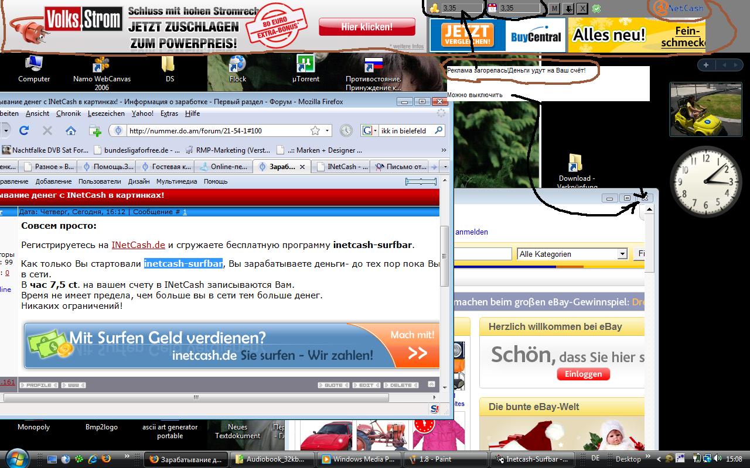750x468 pixels.
Task: Click the search magnifier in the Firefox search box
Action: coord(438,130)
